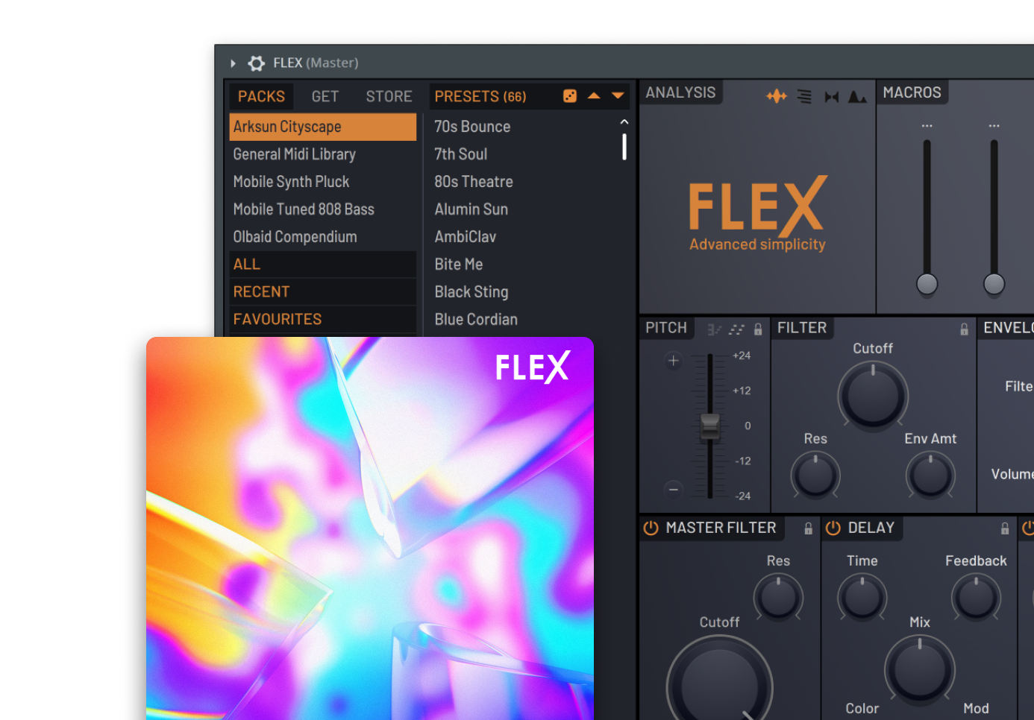This screenshot has width=1034, height=720.
Task: Open the second macro slider's dots menu
Action: pos(994,125)
